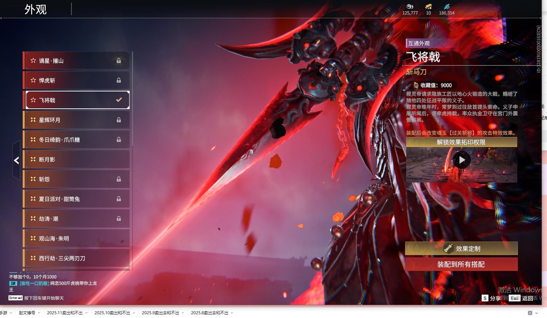Viewport: 547px width, 318px height.
Task: Click the gold rarity icon on 断月影
Action: (33, 159)
